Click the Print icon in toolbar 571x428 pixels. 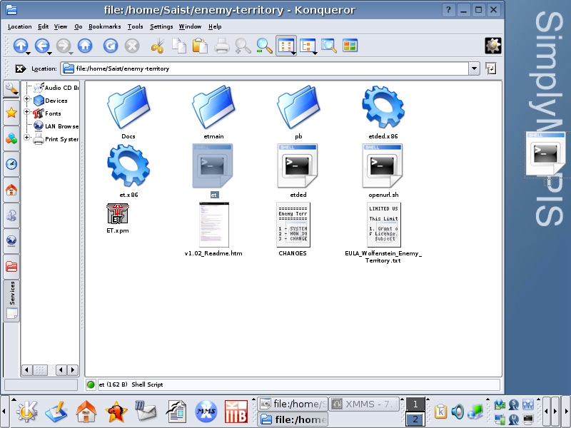pyautogui.click(x=222, y=46)
